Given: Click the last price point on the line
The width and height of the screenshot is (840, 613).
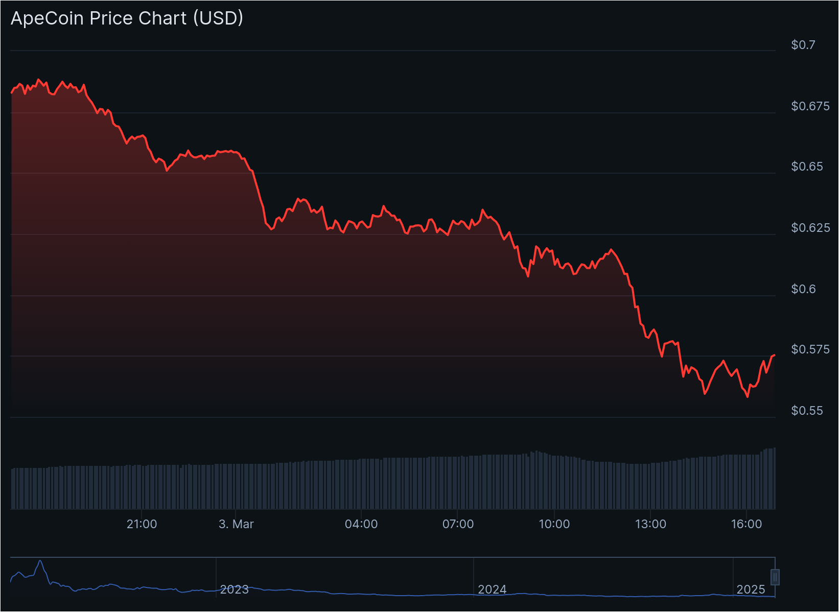Looking at the screenshot, I should click(x=775, y=355).
